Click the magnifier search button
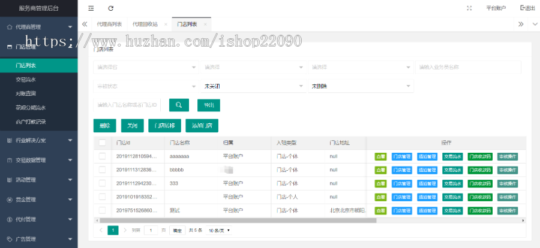This screenshot has width=540, height=248. click(x=179, y=105)
